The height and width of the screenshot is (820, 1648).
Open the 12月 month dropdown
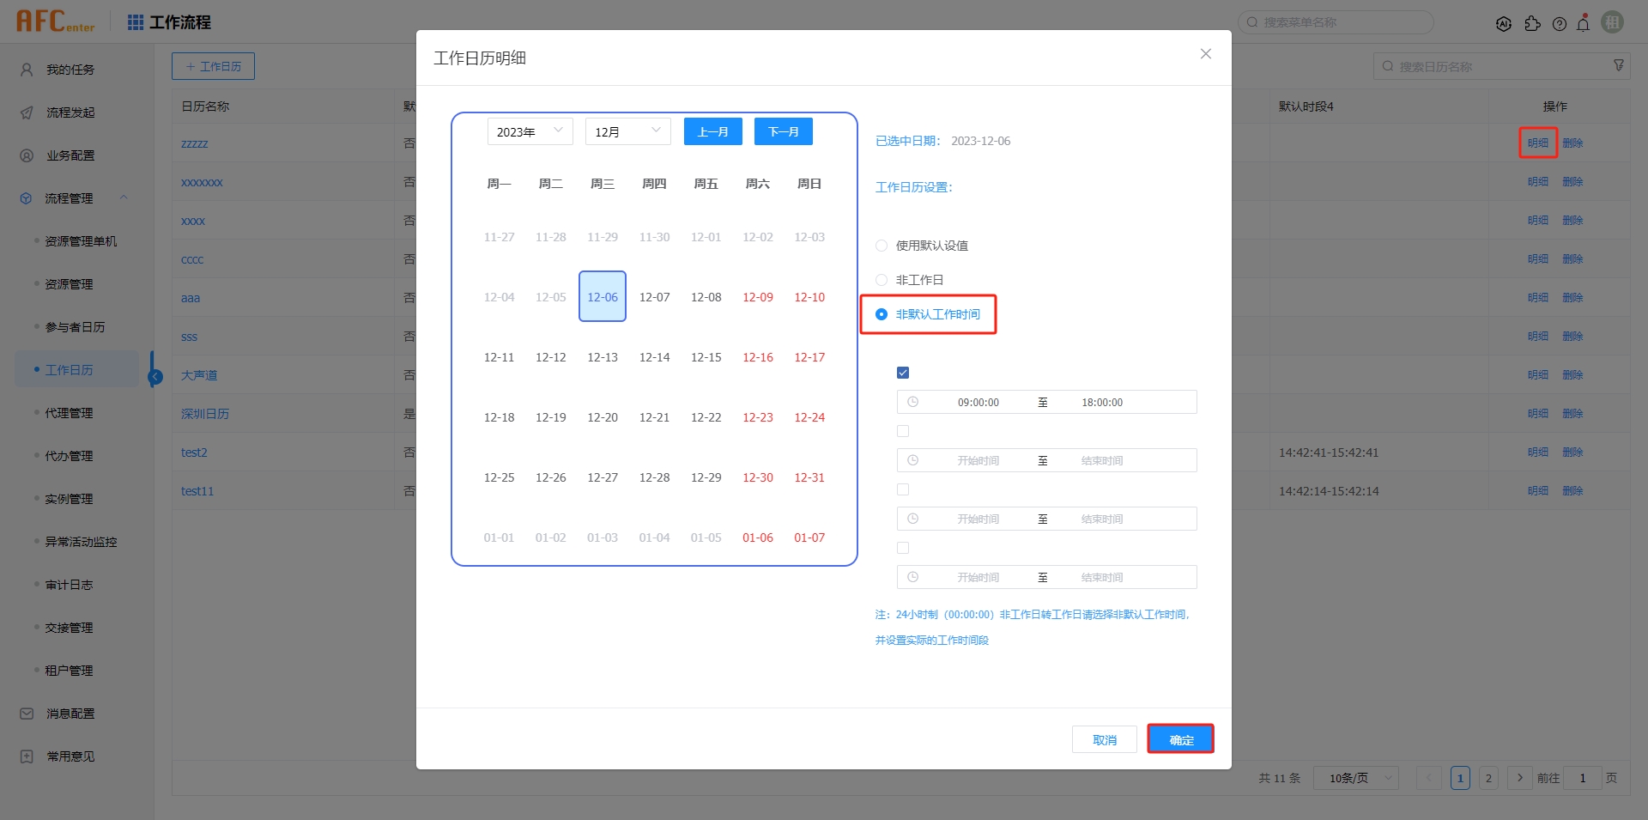pos(627,131)
